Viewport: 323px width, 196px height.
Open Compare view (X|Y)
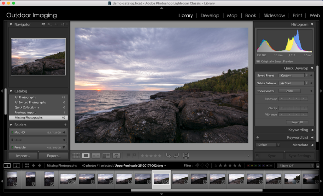click(96, 156)
